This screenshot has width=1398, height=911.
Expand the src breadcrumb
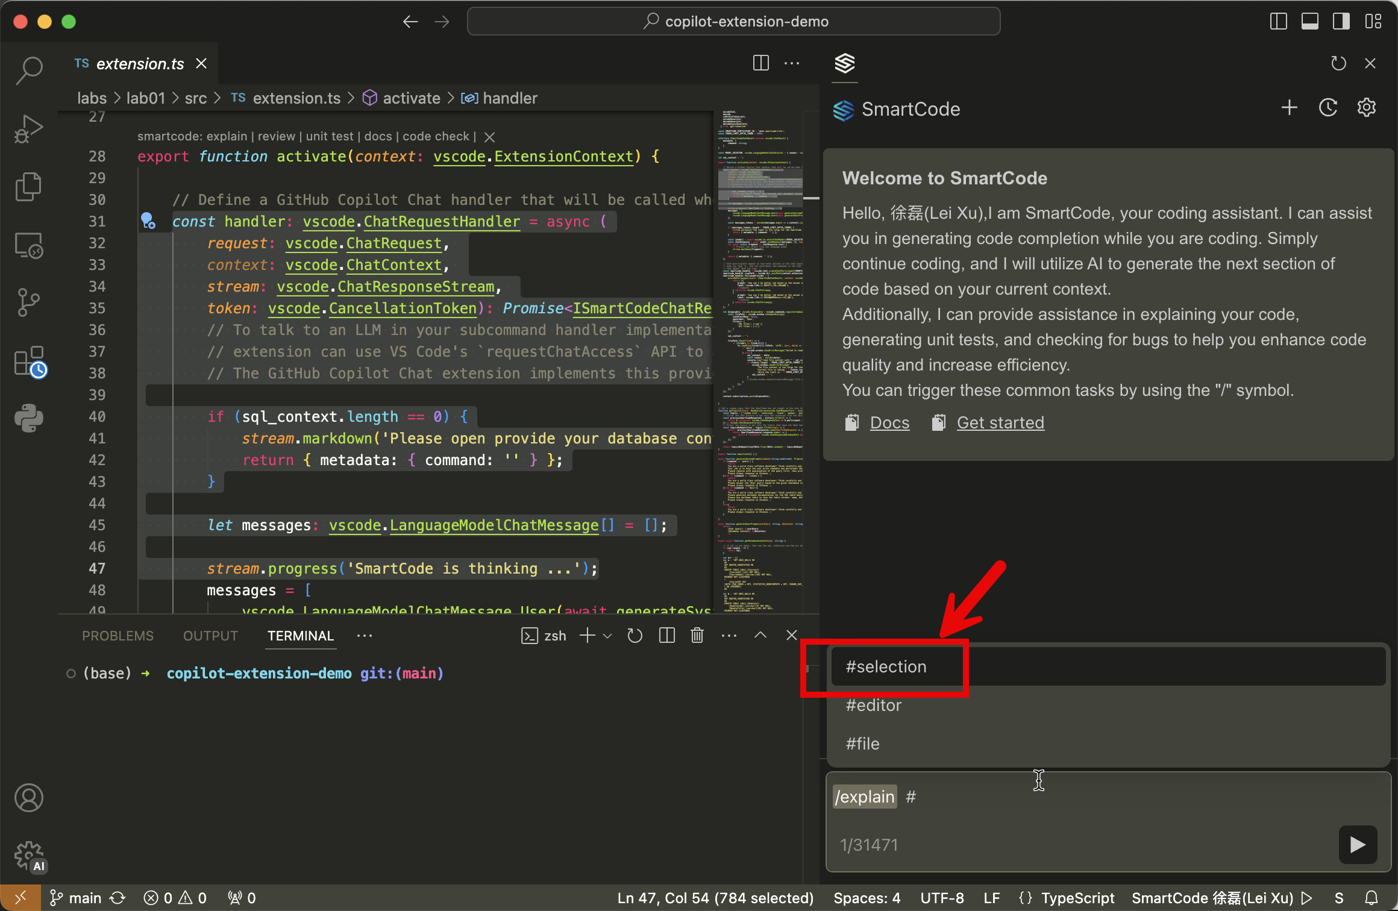[x=196, y=98]
